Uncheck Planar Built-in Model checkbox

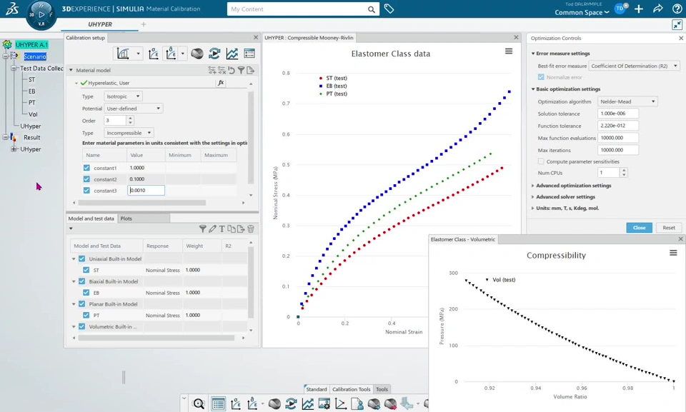pos(81,303)
